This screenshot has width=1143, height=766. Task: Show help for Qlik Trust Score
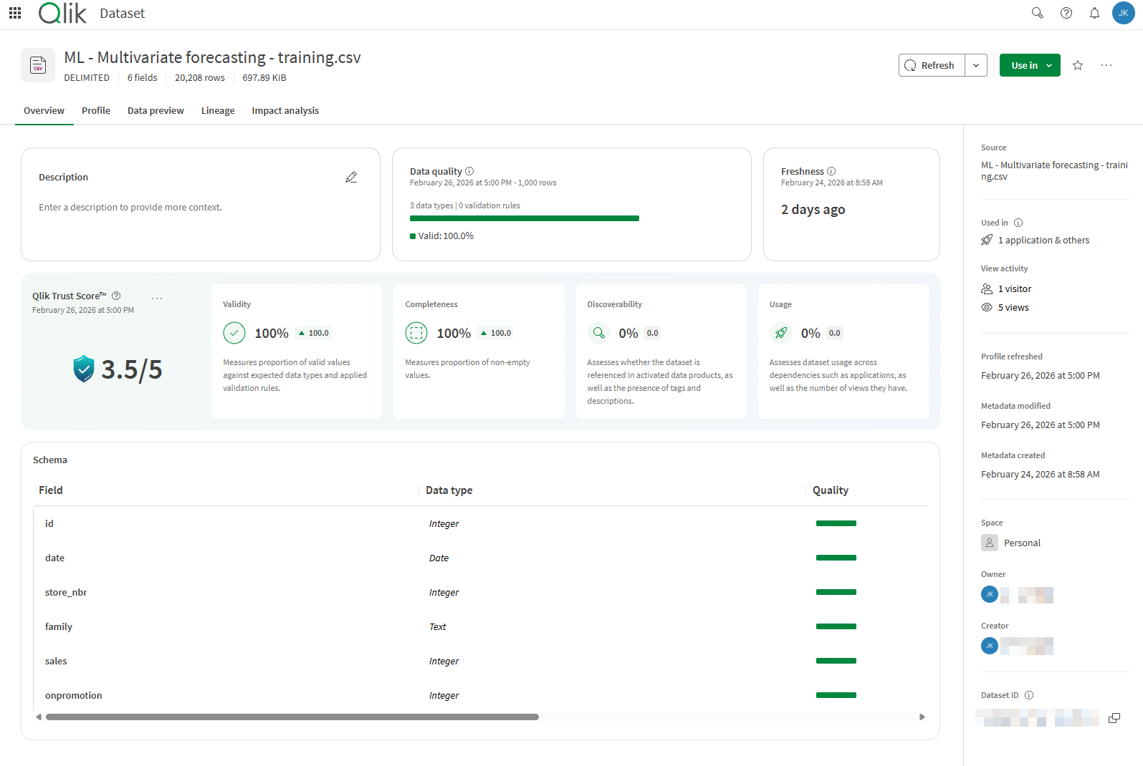coord(116,296)
